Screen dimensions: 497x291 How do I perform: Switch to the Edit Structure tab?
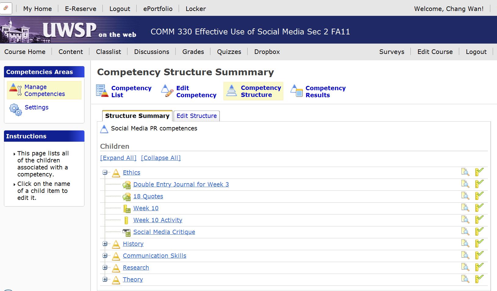196,116
